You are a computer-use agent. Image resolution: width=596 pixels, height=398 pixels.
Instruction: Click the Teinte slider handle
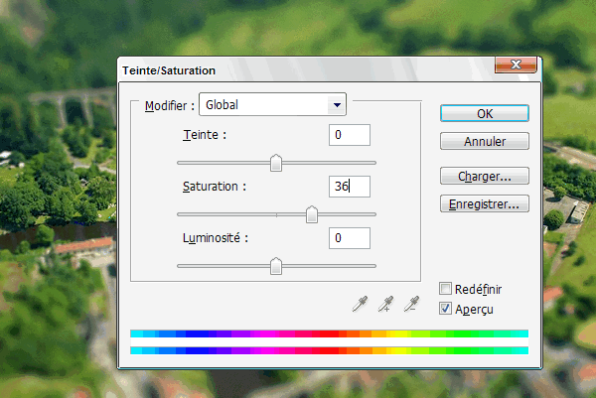276,163
